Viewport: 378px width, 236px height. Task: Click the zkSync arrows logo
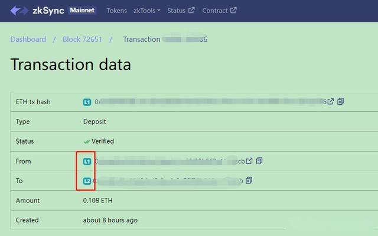coord(19,11)
